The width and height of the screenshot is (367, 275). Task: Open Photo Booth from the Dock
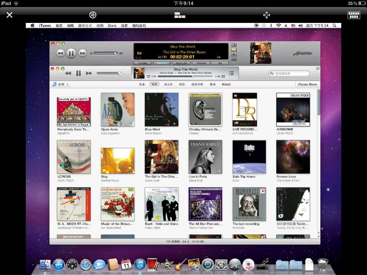(153, 264)
